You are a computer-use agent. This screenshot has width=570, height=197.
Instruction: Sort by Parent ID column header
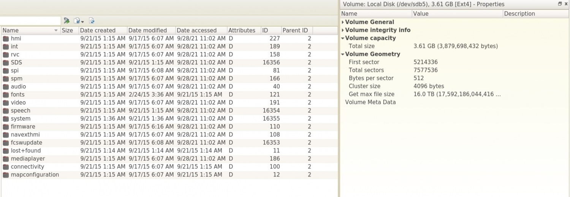[296, 30]
